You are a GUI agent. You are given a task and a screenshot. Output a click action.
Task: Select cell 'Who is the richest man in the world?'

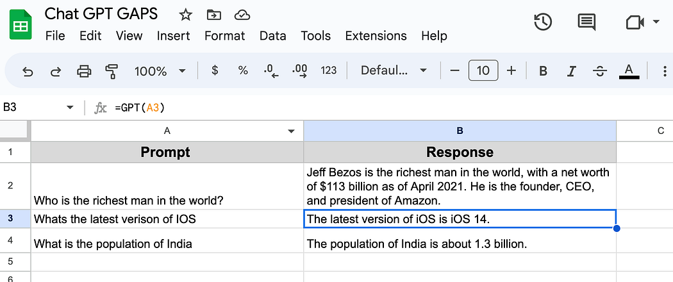167,186
